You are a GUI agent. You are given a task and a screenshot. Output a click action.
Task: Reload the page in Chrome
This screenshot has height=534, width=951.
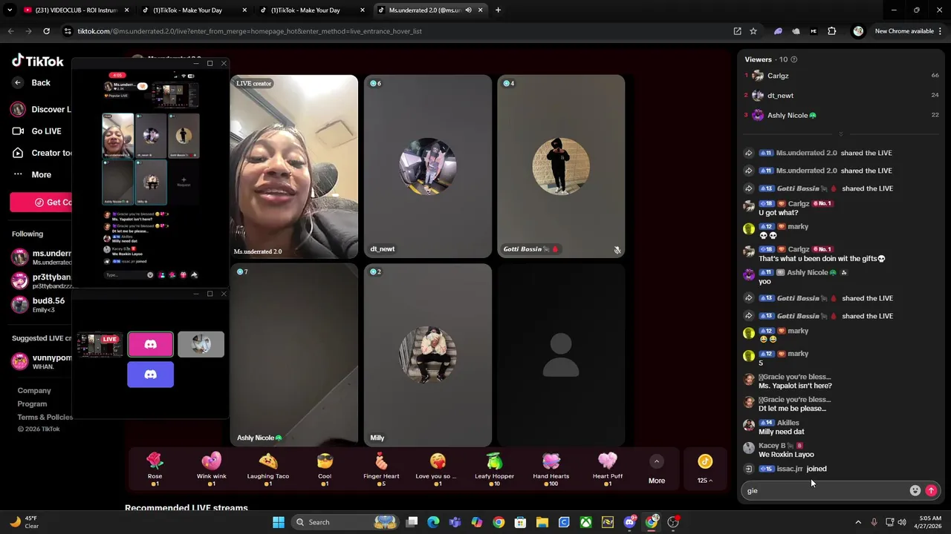click(x=46, y=31)
